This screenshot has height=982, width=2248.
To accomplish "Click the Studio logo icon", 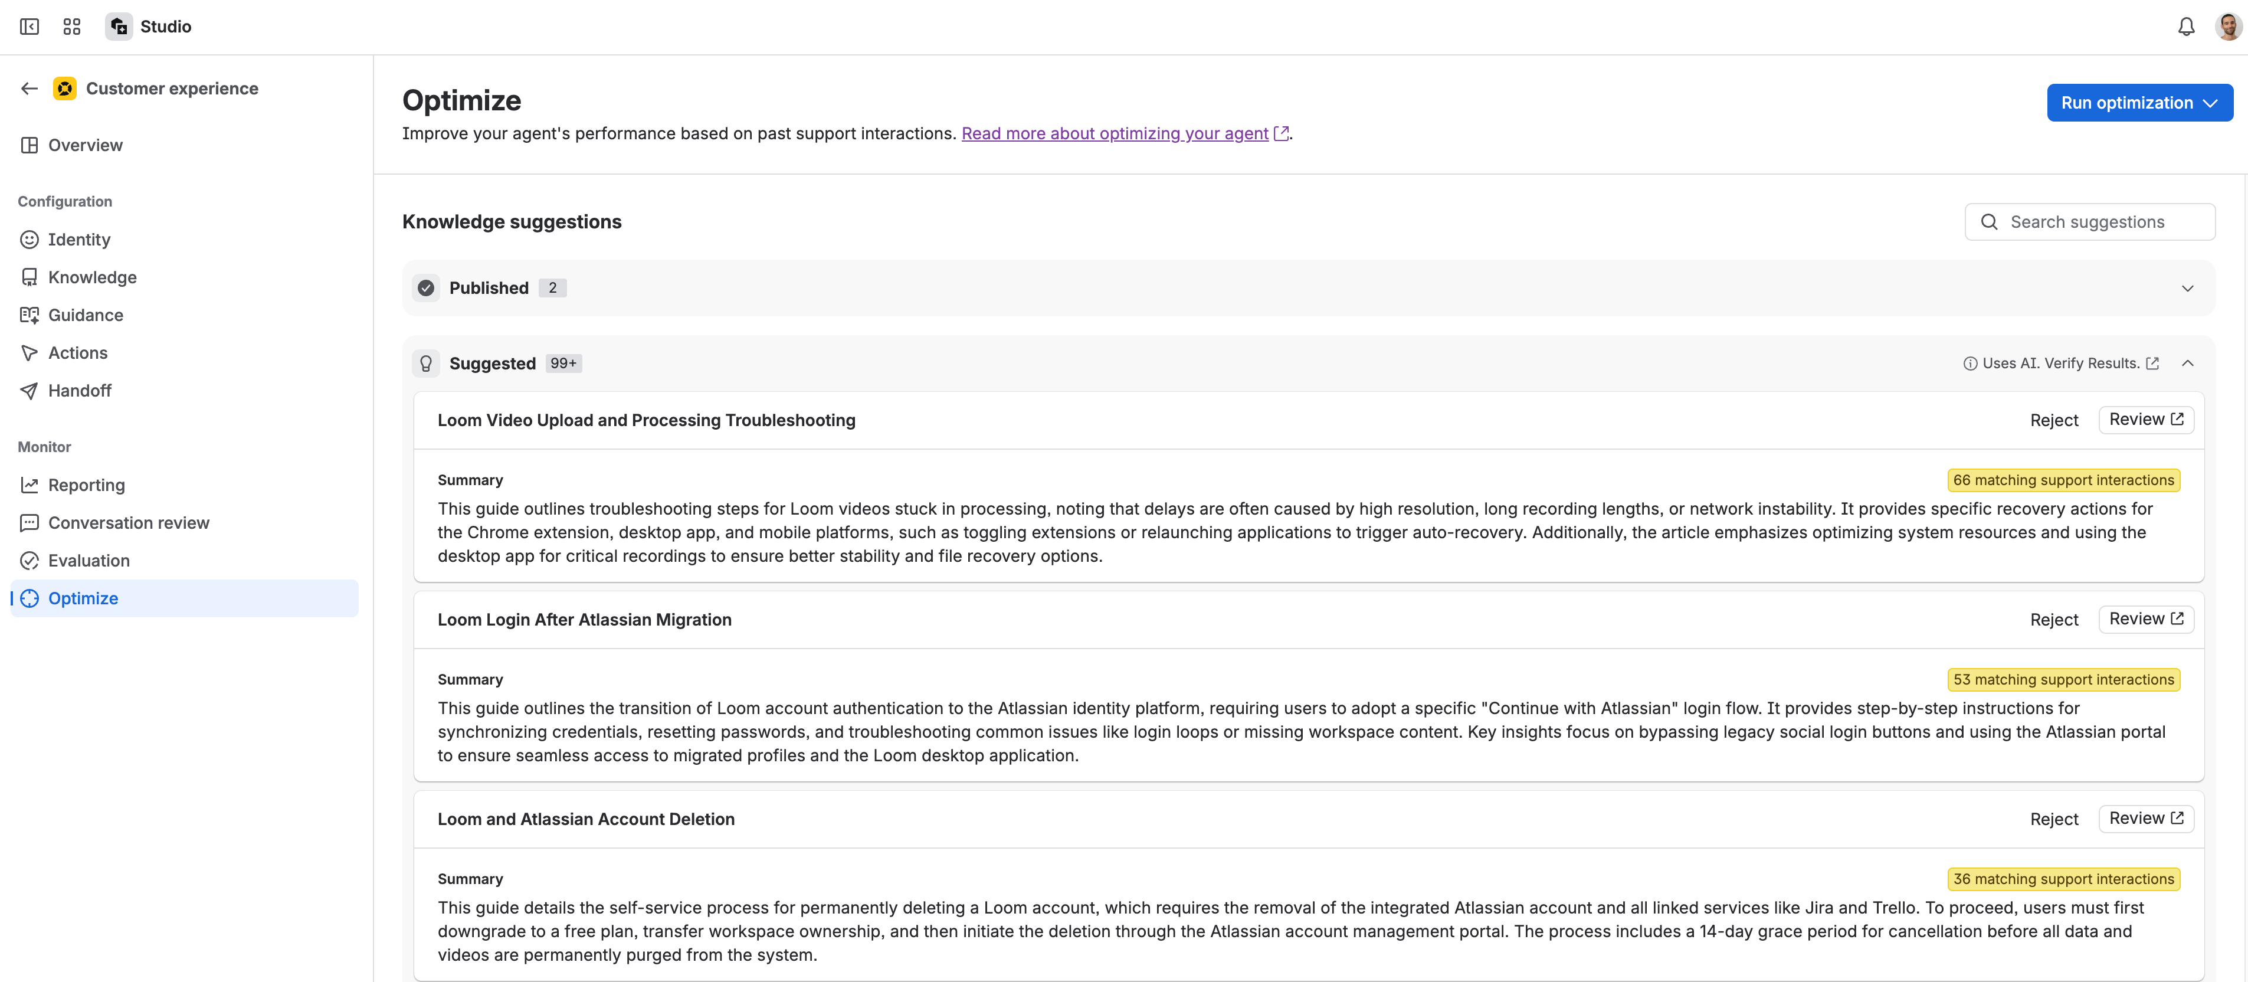I will click(120, 27).
